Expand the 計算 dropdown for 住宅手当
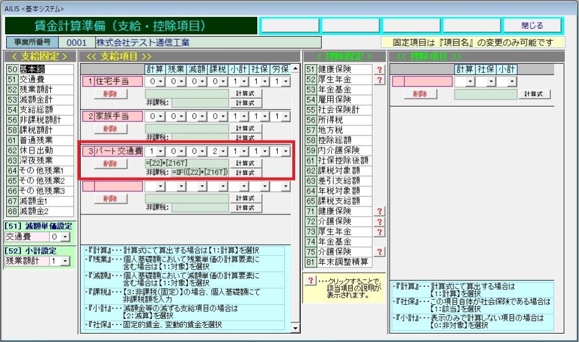579x342 pixels. click(x=161, y=82)
